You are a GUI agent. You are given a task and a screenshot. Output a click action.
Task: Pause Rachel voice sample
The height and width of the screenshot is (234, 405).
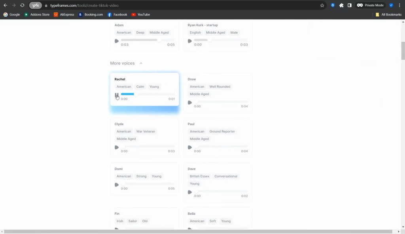pyautogui.click(x=117, y=95)
